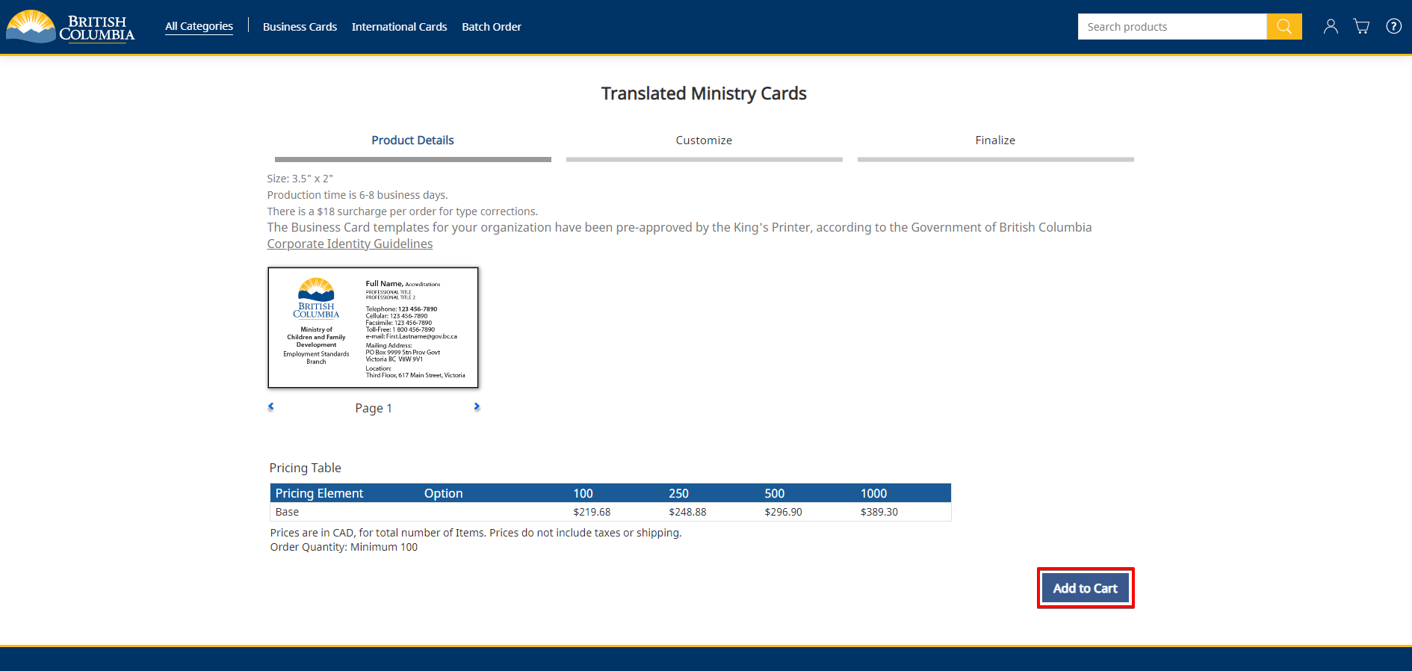
Task: Click the 500 quantity column header
Action: click(x=775, y=493)
